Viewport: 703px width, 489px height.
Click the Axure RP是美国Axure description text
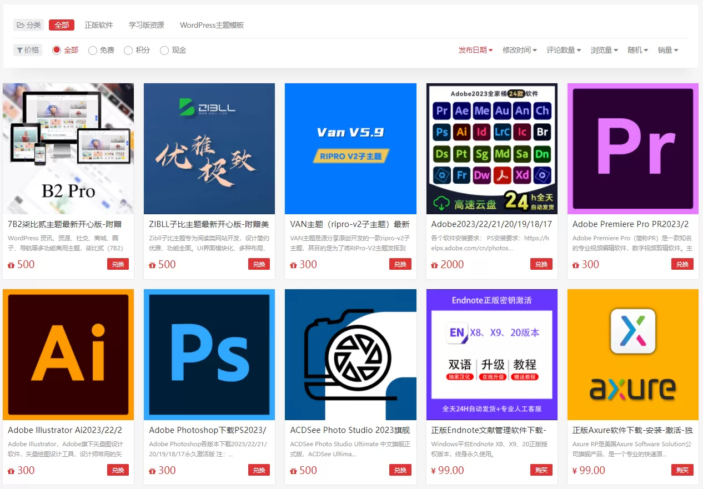click(632, 449)
